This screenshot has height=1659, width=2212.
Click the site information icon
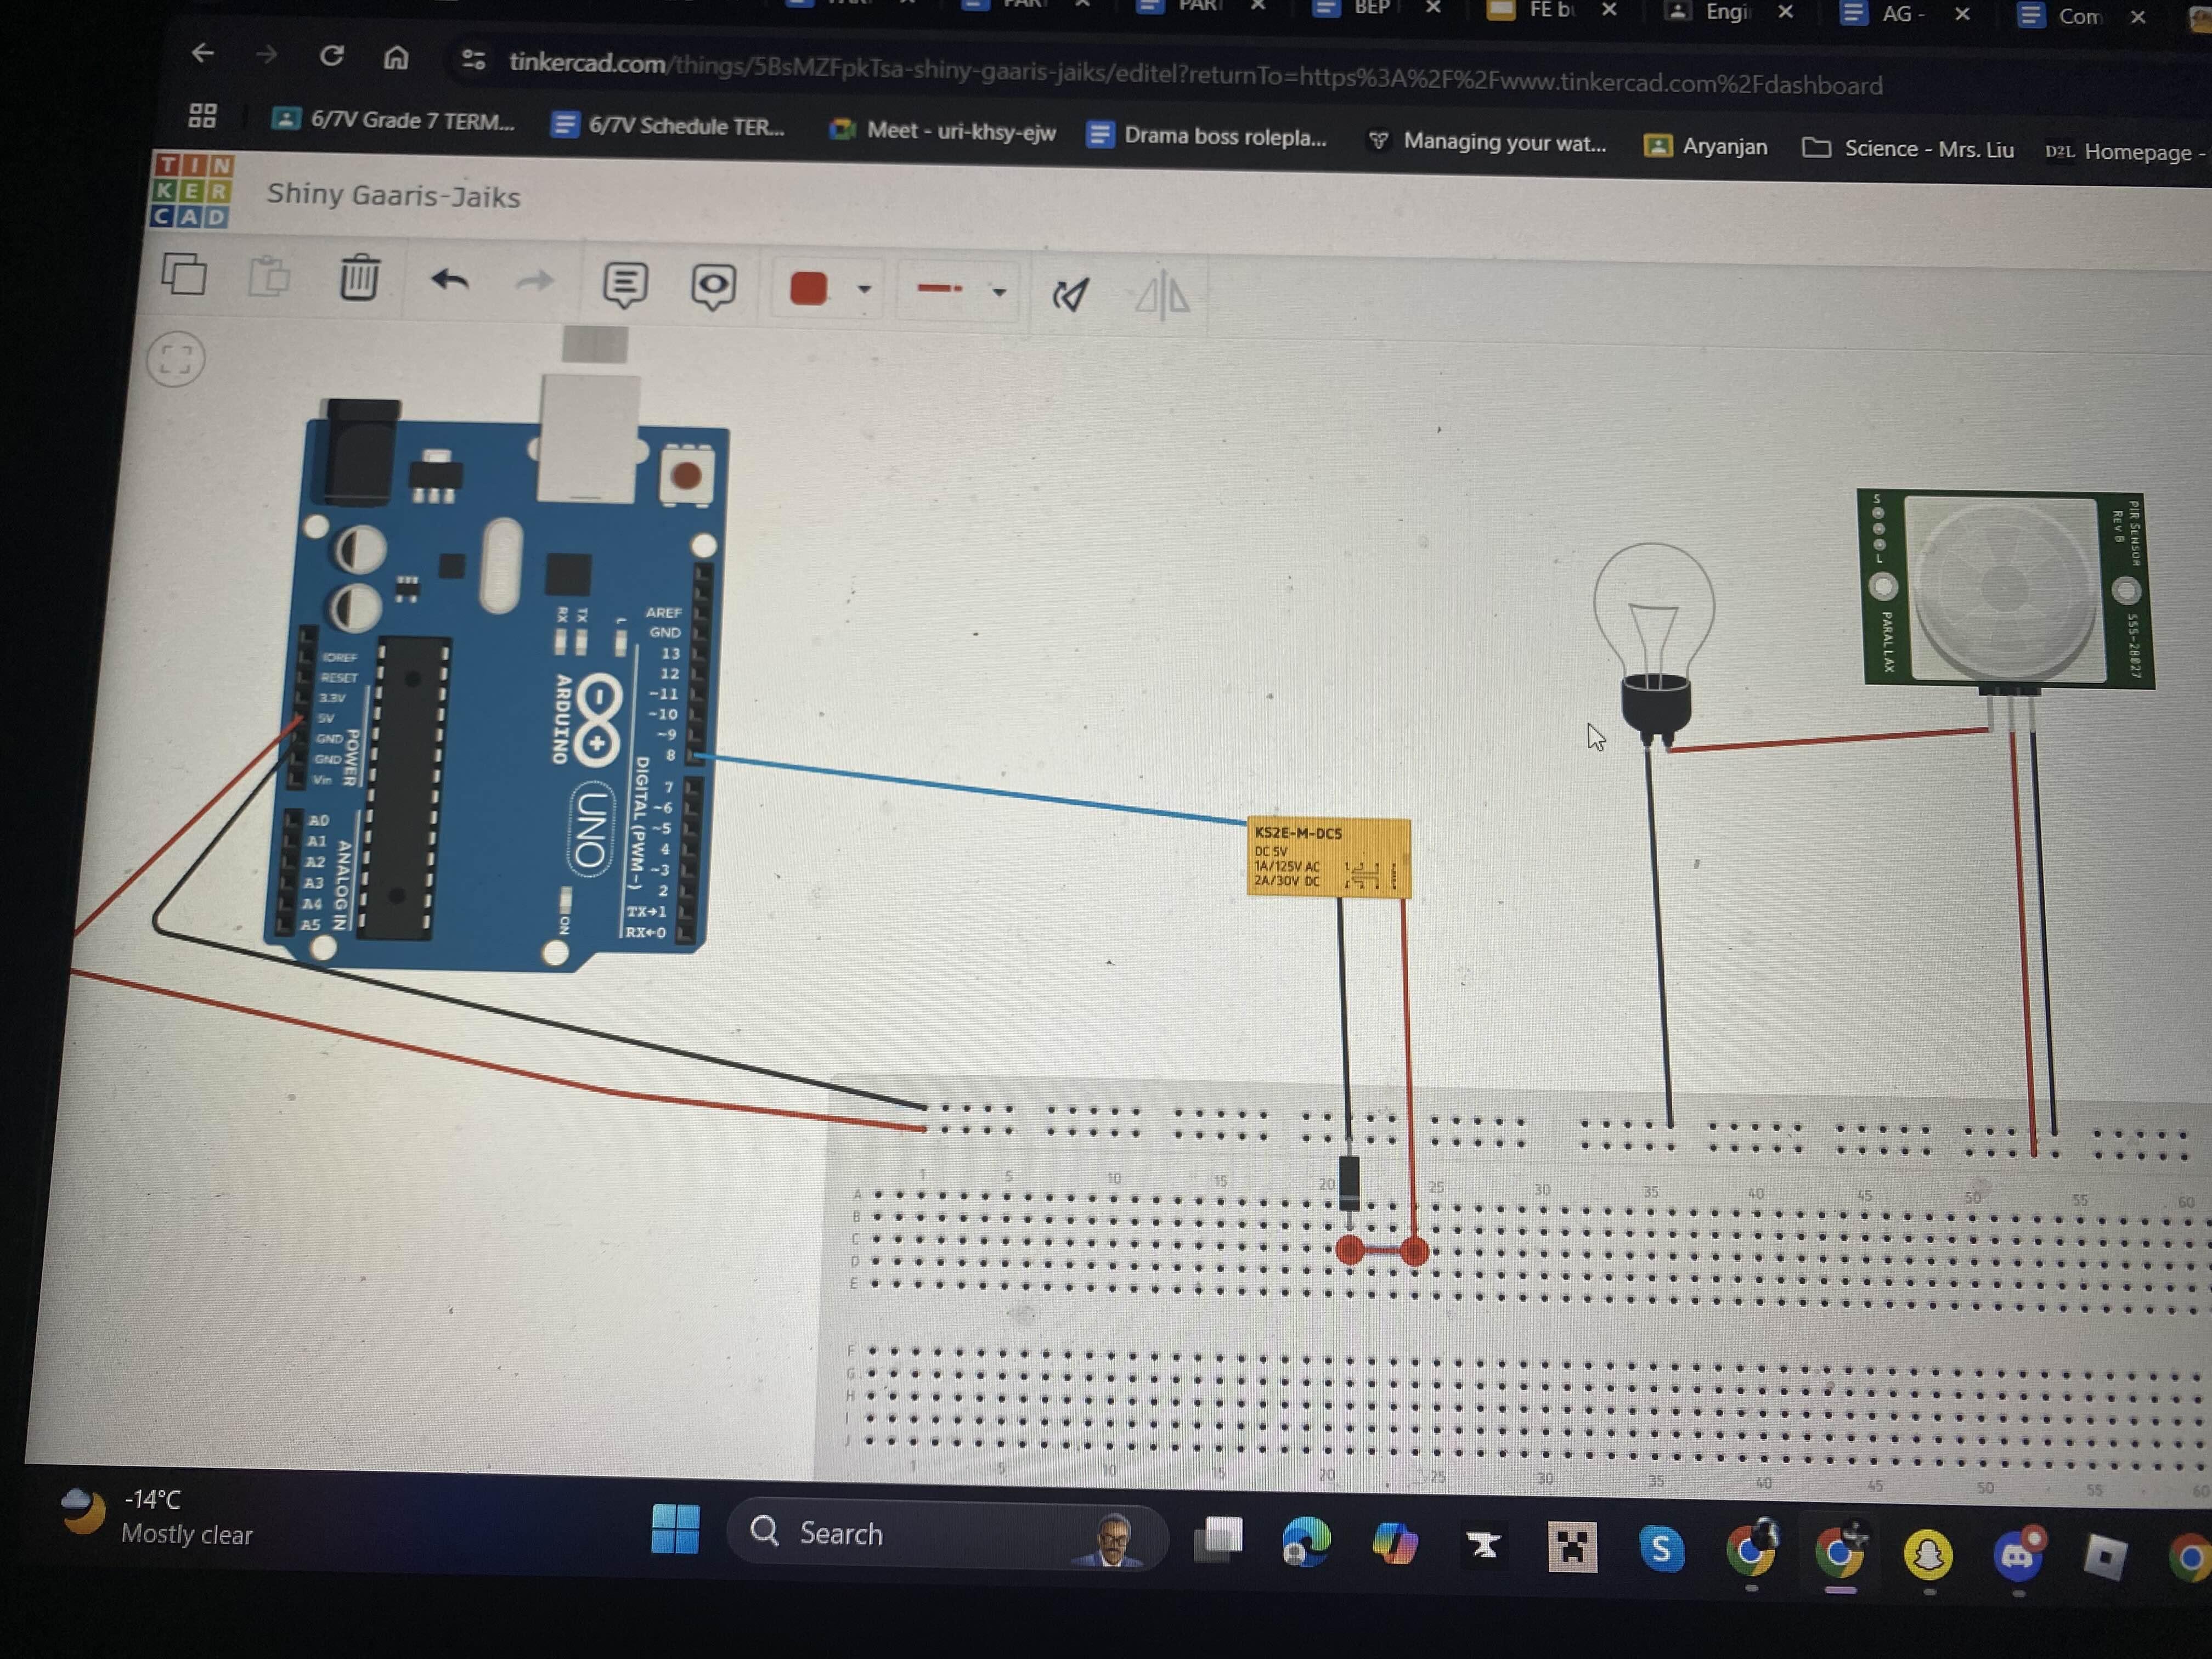click(474, 60)
